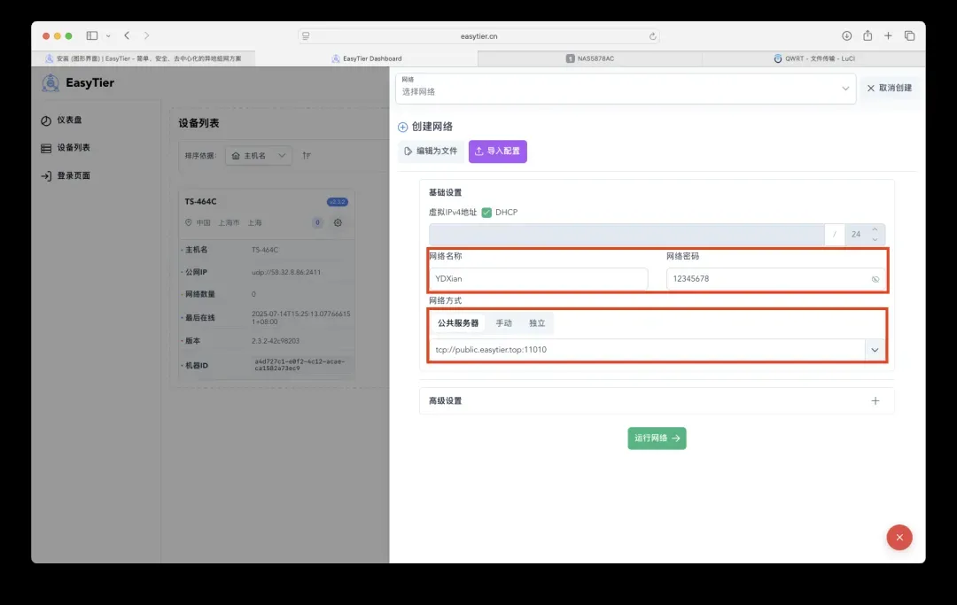Click the sort order icon
The height and width of the screenshot is (605, 957).
[307, 156]
